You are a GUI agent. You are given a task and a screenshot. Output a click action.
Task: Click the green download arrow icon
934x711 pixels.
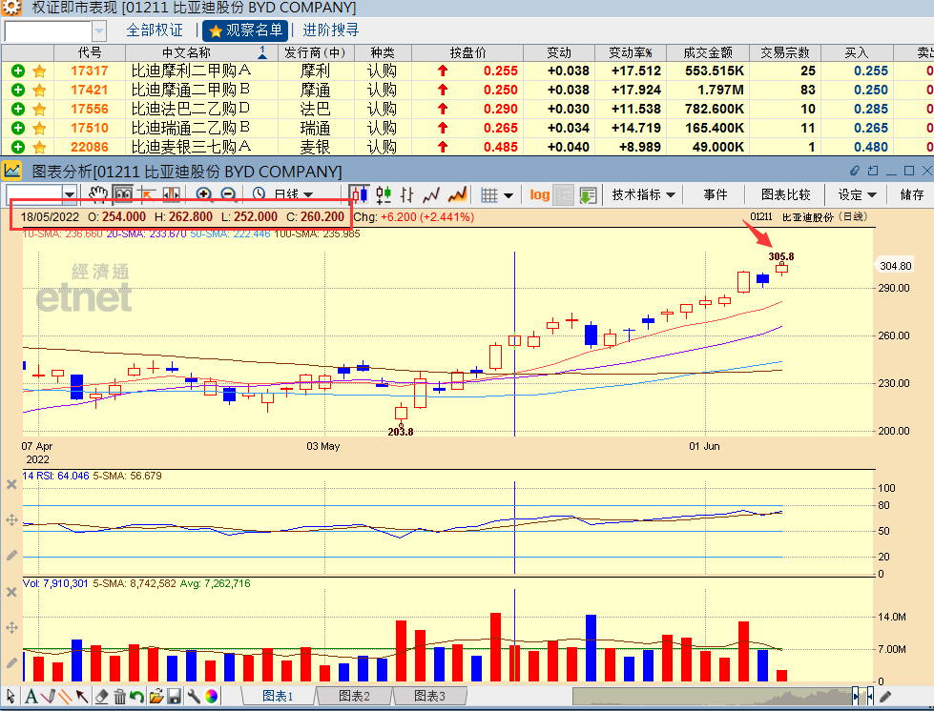pyautogui.click(x=588, y=195)
